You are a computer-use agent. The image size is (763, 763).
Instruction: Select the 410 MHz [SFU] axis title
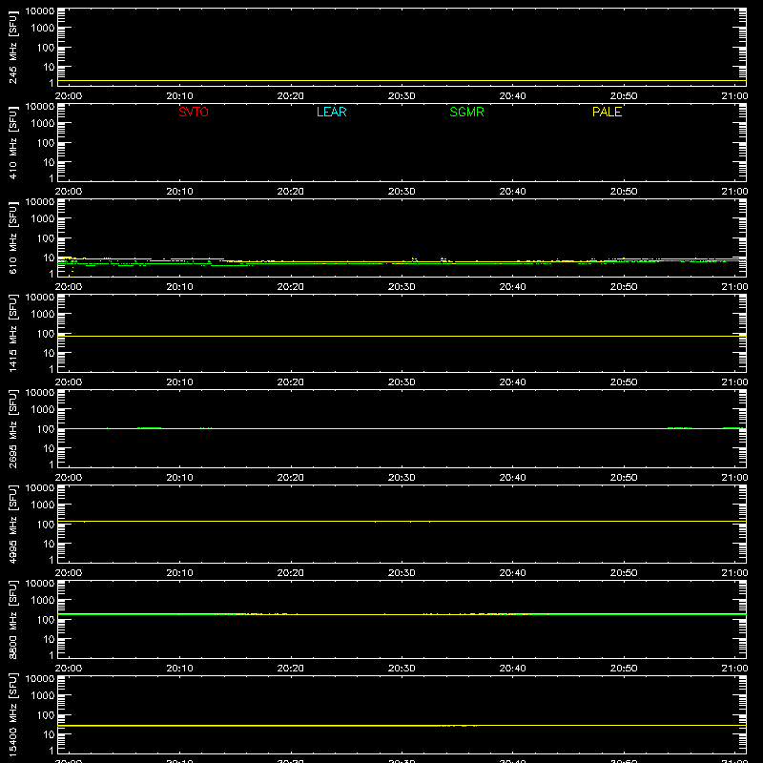pos(13,142)
